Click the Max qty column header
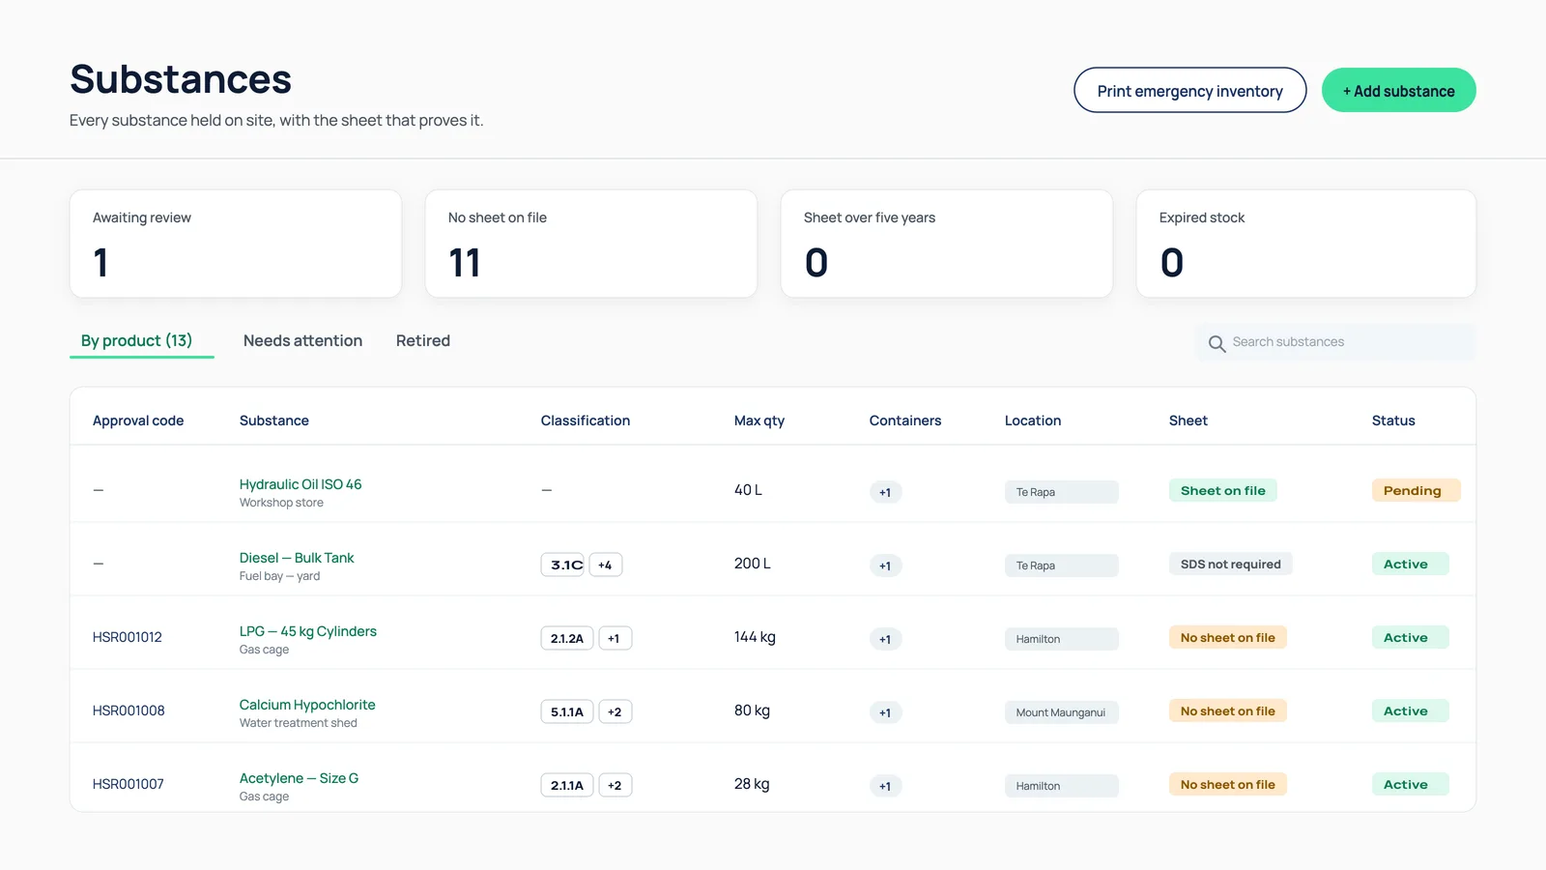The height and width of the screenshot is (870, 1546). coord(759,420)
